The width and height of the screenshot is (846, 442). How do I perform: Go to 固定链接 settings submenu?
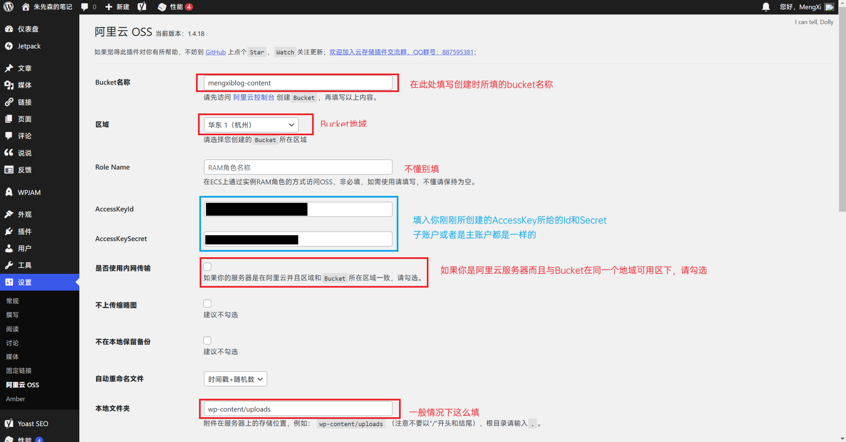(19, 371)
